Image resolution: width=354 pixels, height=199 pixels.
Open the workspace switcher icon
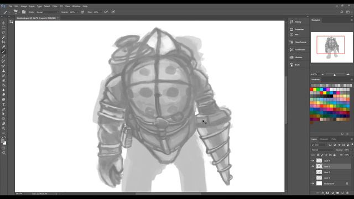348,12
